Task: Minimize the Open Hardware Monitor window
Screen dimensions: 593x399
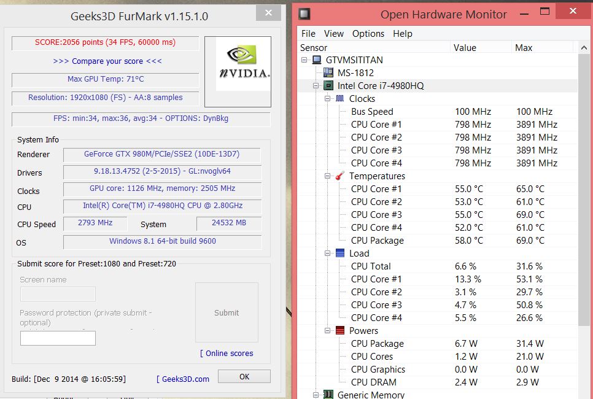Action: click(524, 14)
